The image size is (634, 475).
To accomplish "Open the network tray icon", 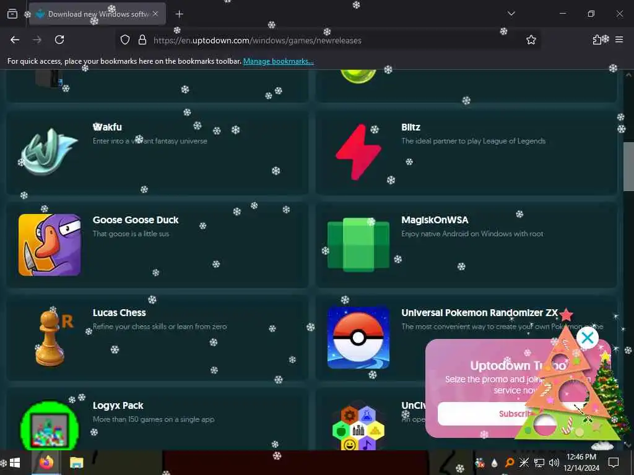I will 539,463.
